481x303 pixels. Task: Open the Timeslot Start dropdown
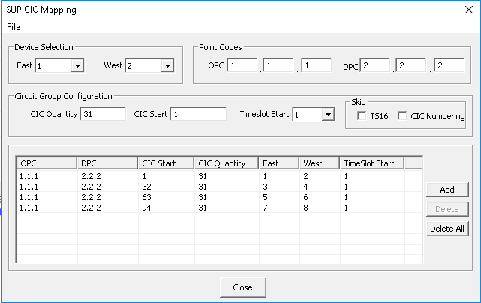pos(328,115)
